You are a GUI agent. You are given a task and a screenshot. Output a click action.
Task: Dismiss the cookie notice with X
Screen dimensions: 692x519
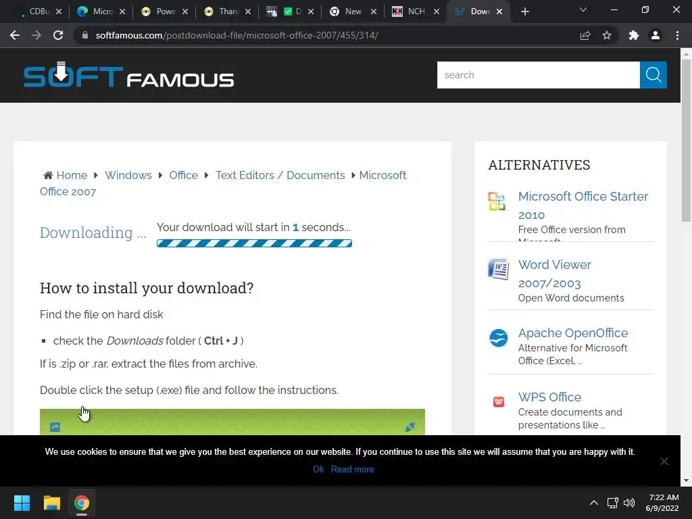[664, 461]
